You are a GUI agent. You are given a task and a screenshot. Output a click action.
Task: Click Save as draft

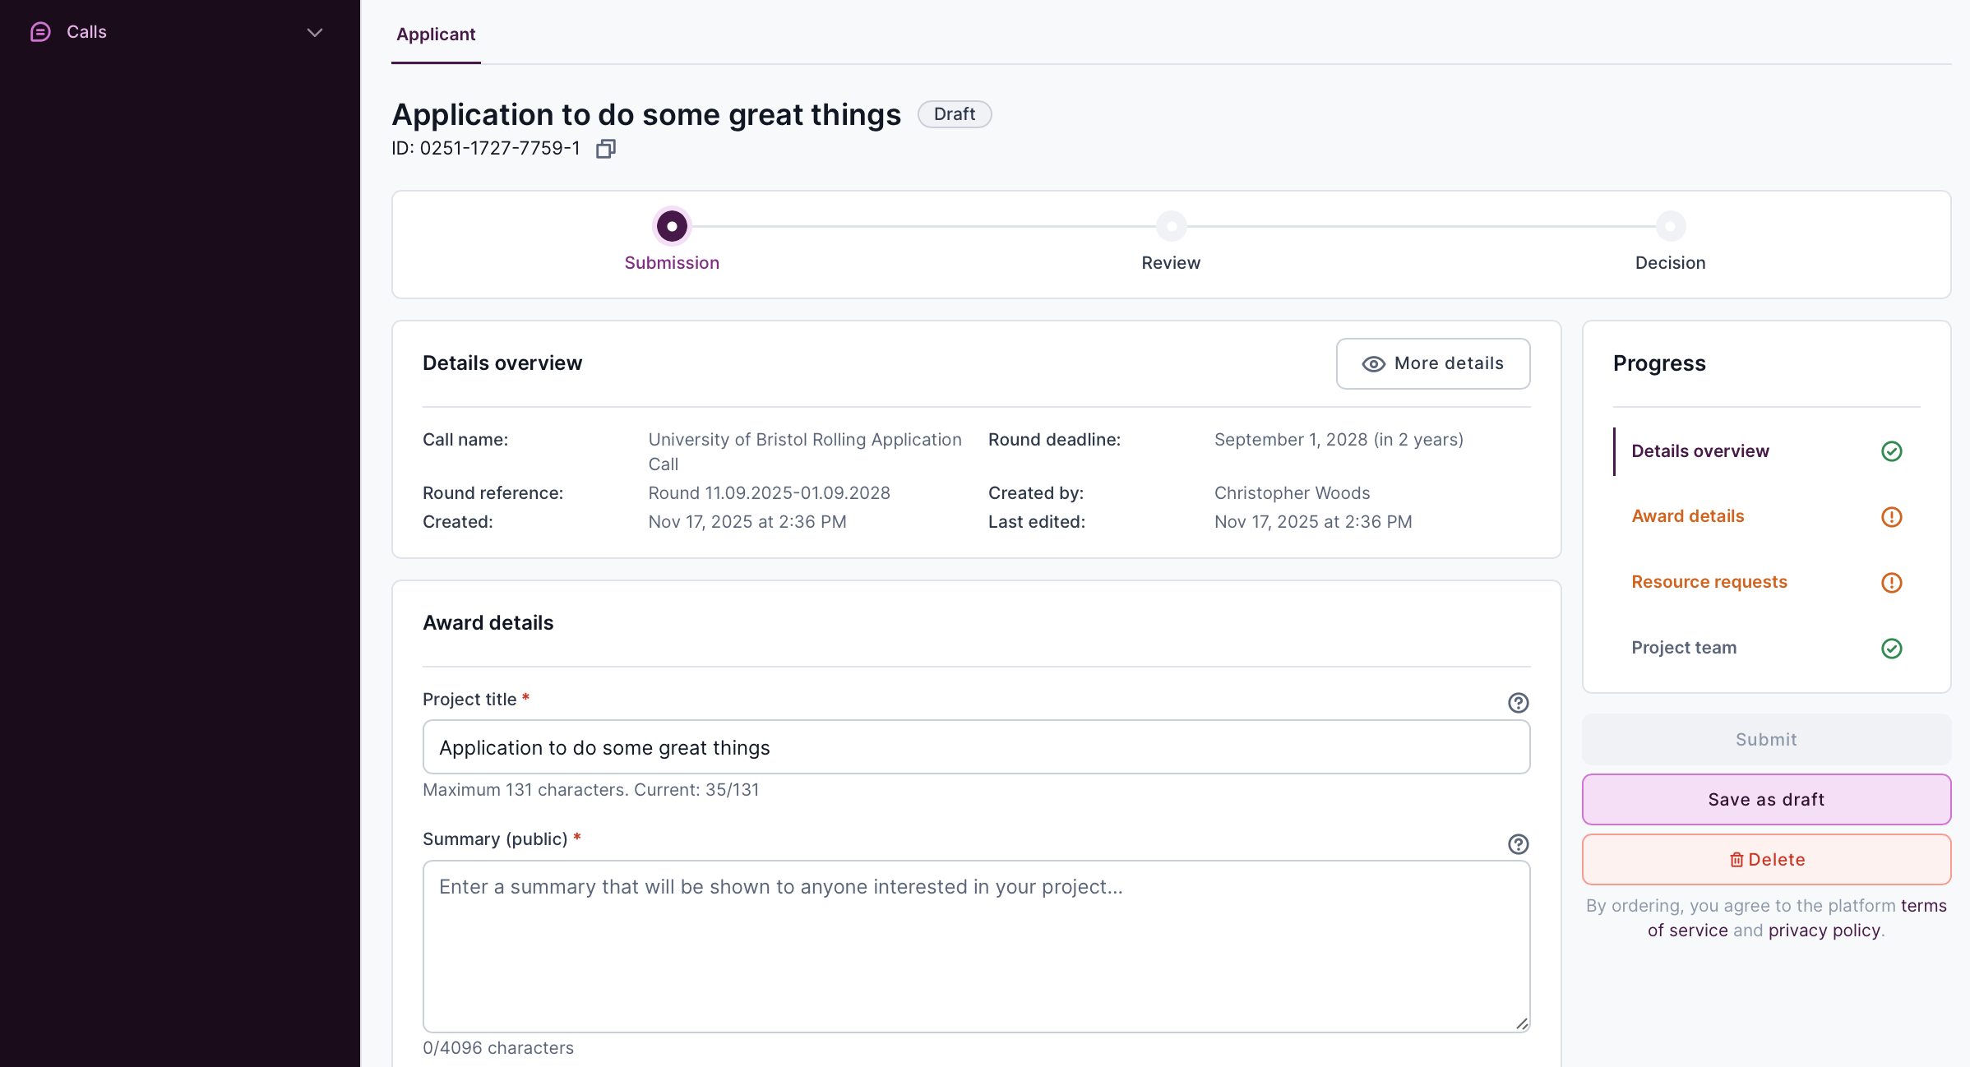click(x=1765, y=799)
